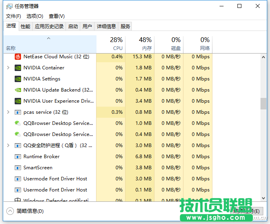270x224 pixels.
Task: Switch to the 详细信息 tab
Action: (x=106, y=27)
